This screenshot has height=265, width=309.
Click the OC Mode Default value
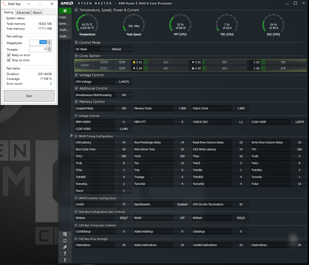click(x=116, y=49)
